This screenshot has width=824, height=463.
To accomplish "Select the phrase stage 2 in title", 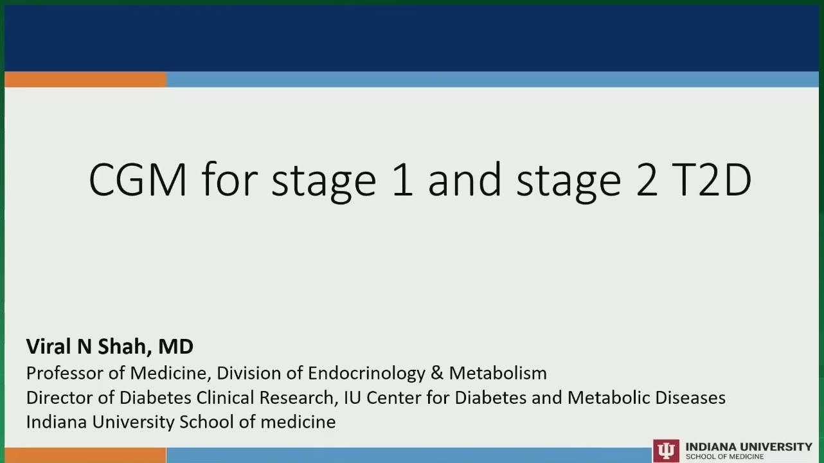I will click(587, 181).
